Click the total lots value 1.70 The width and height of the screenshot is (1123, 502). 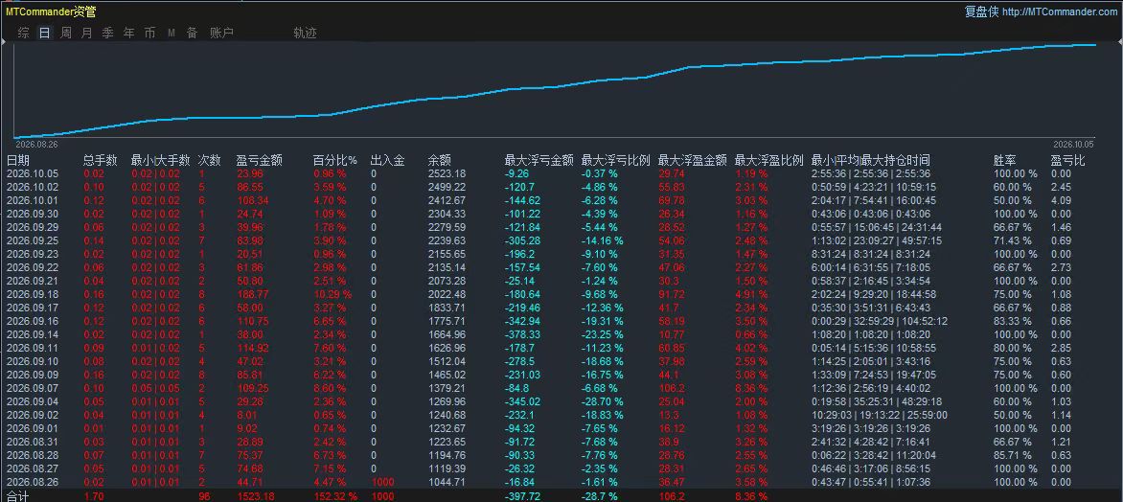click(92, 495)
